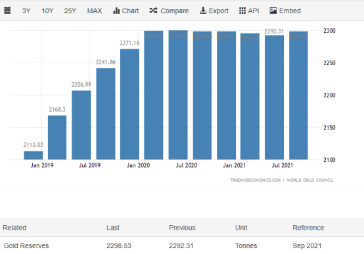364x254 pixels.
Task: Click the bar labeled 2113.03
Action: click(x=34, y=155)
